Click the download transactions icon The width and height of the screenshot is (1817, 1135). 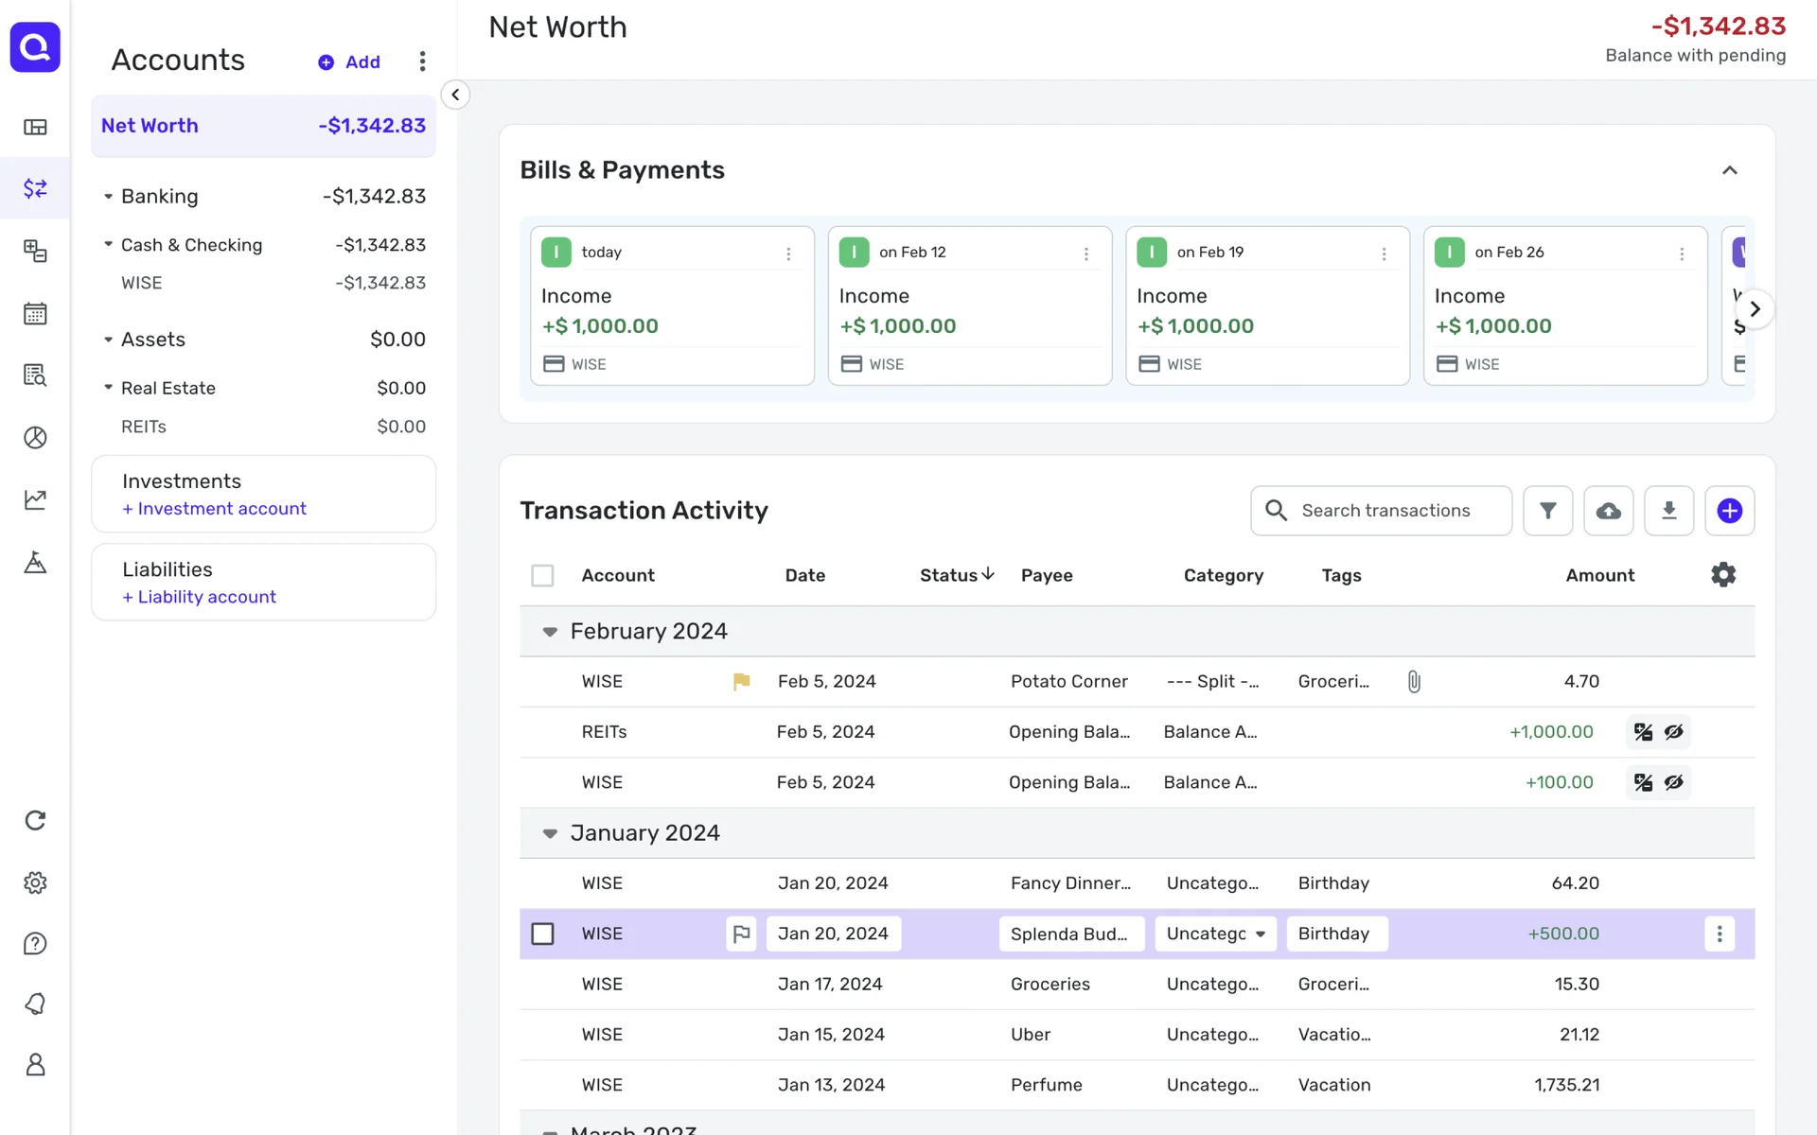[1668, 511]
